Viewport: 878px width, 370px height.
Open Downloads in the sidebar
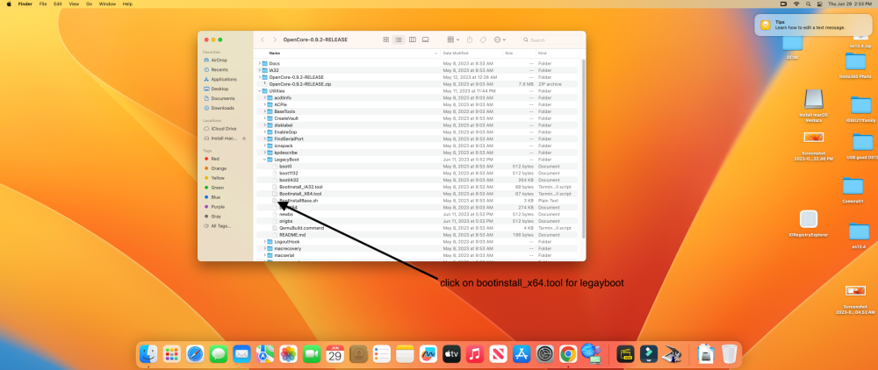click(219, 108)
